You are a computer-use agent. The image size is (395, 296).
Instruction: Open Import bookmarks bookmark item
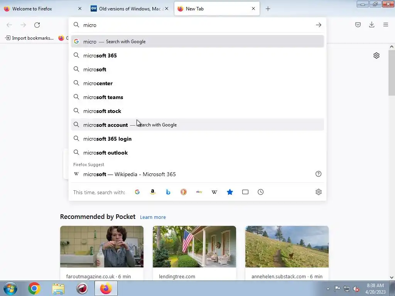click(29, 38)
